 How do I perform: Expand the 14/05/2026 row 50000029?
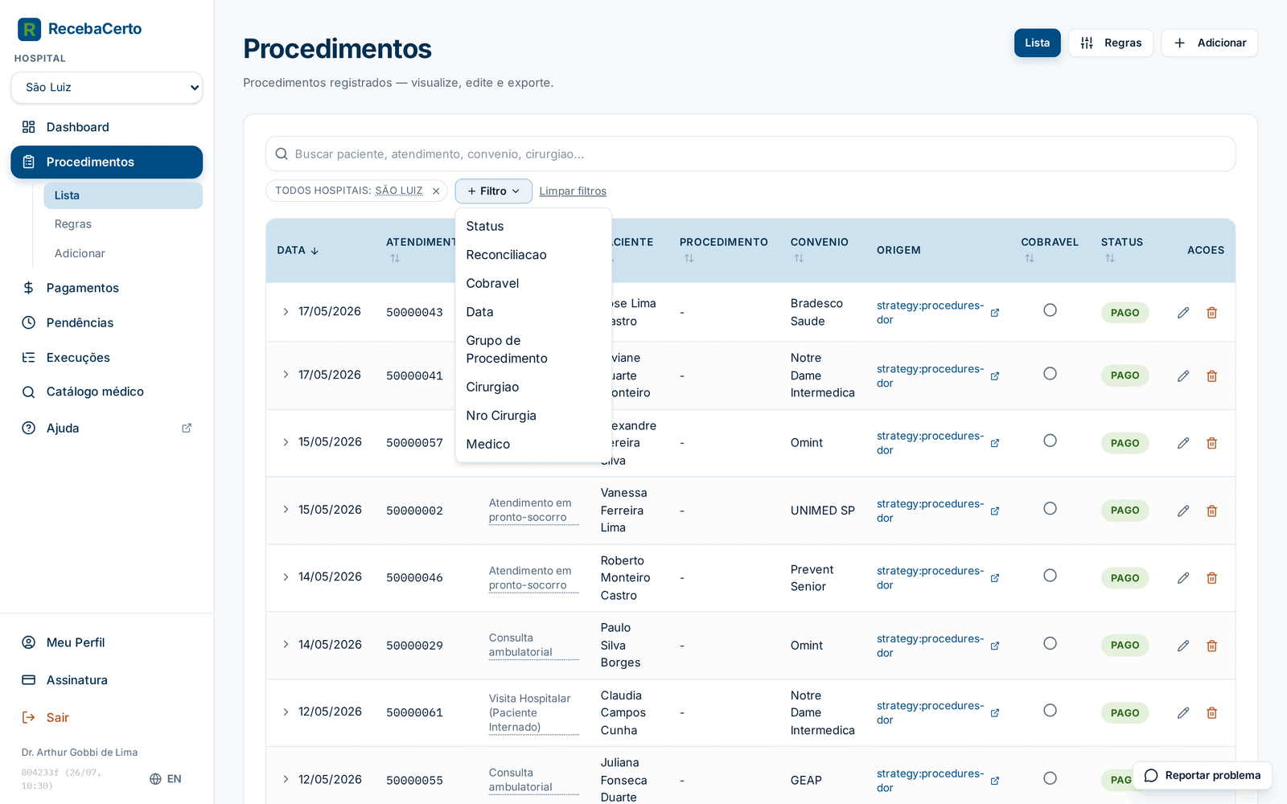point(286,645)
